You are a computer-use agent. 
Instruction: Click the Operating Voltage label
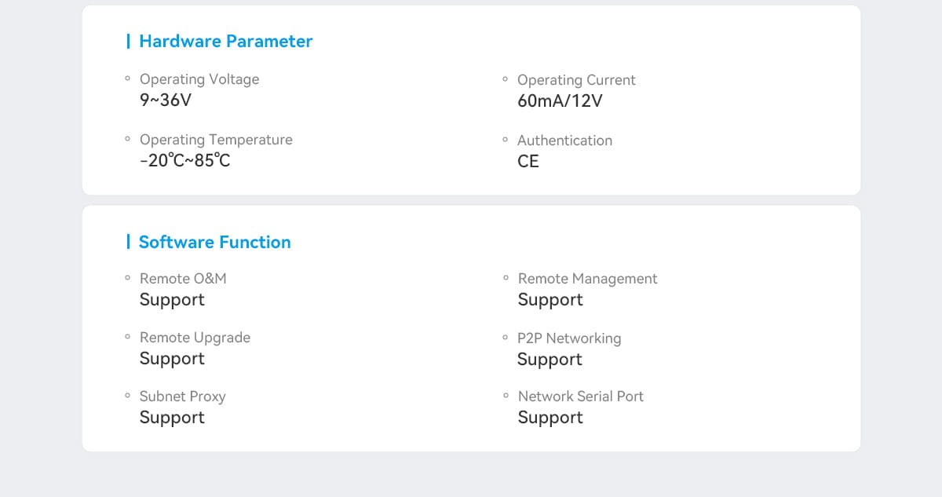point(199,79)
